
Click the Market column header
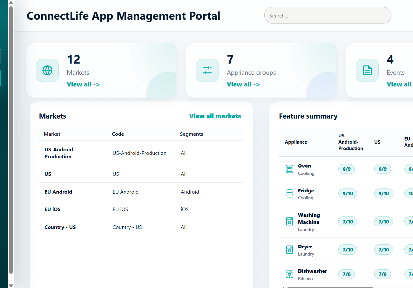pos(52,134)
